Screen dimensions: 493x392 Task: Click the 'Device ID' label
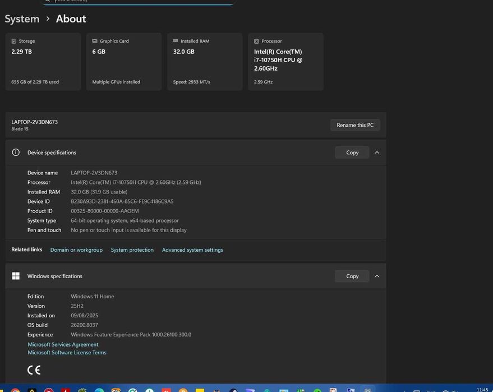[x=38, y=201]
